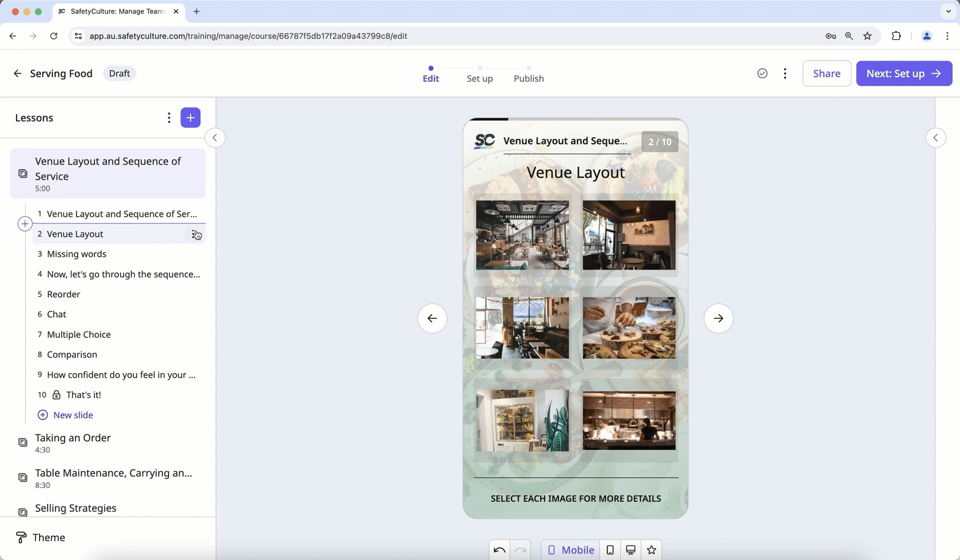
Task: Click the display fridge with plant image
Action: (x=522, y=421)
